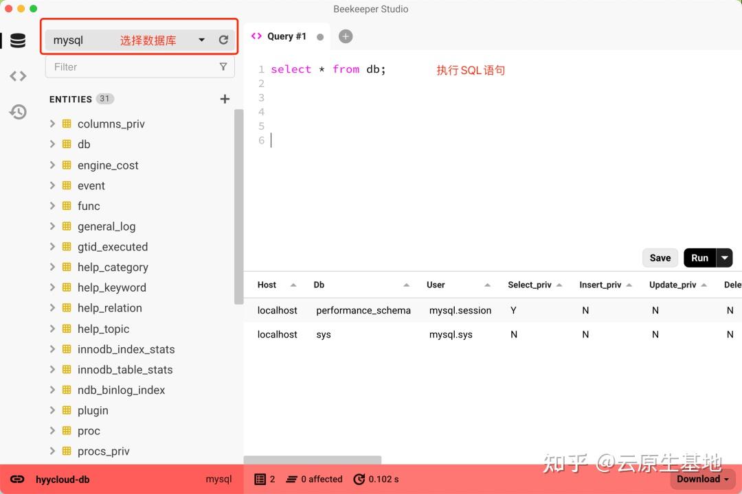Run the SQL query
Image resolution: width=742 pixels, height=494 pixels.
(x=699, y=257)
